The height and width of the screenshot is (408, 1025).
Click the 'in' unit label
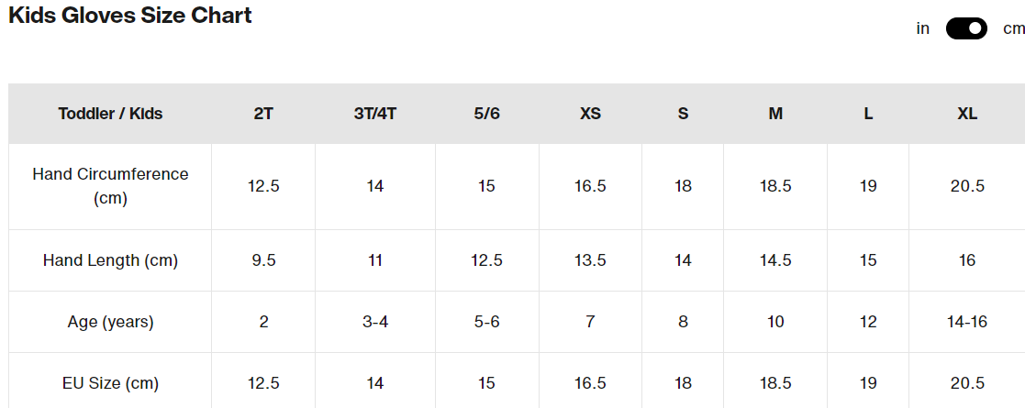(923, 28)
